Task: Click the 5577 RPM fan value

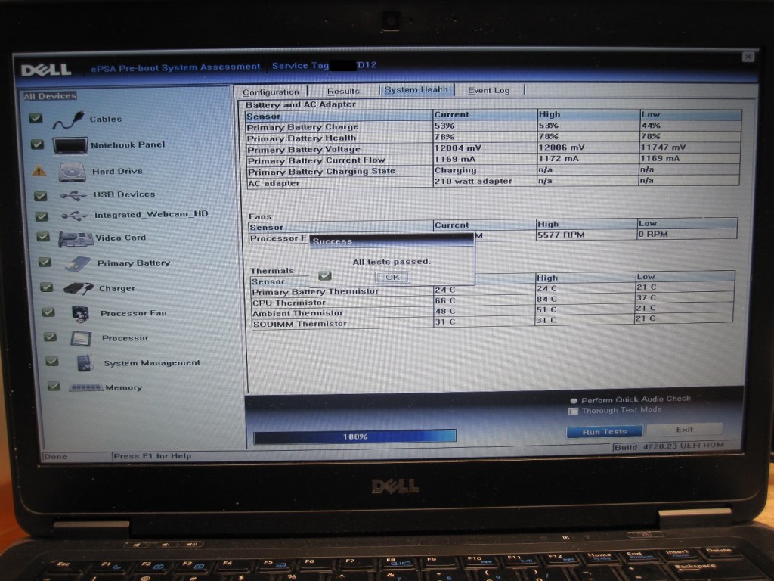Action: coord(561,235)
